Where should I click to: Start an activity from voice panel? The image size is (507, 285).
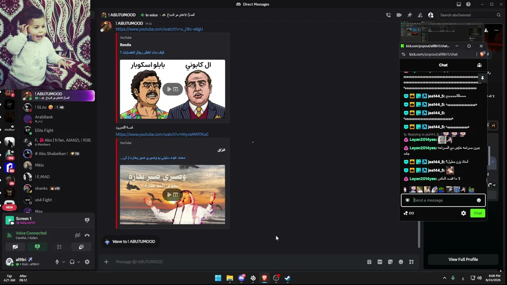(59, 247)
